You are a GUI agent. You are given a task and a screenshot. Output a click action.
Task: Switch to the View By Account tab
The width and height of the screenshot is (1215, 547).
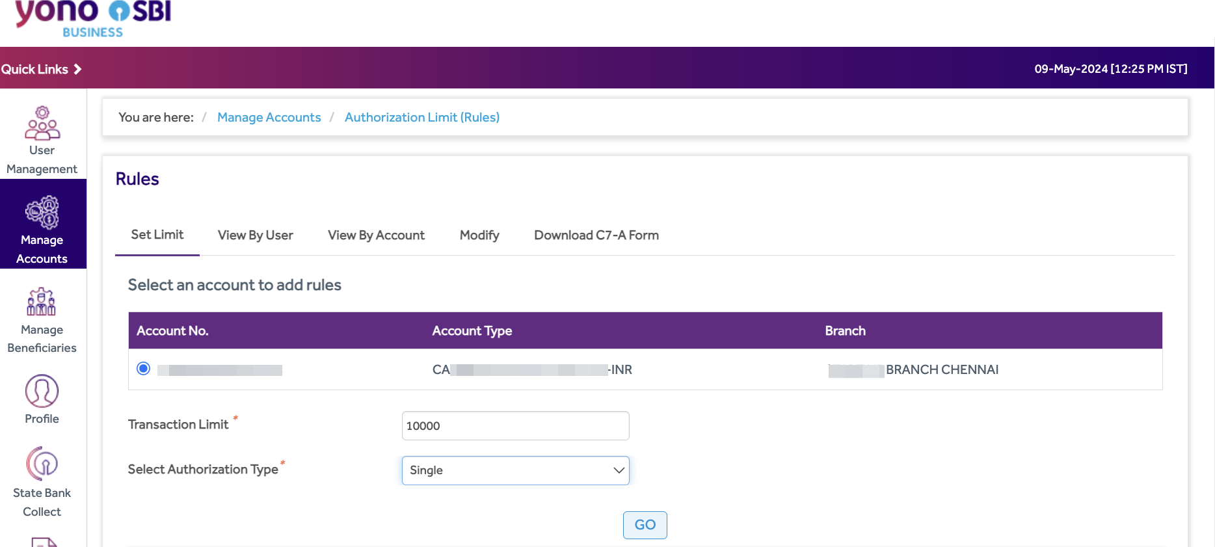pos(376,235)
